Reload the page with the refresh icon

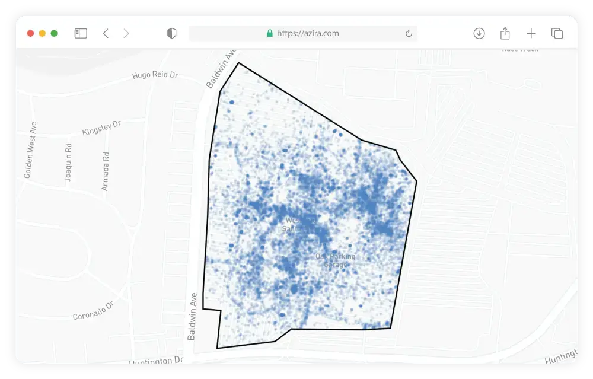409,34
